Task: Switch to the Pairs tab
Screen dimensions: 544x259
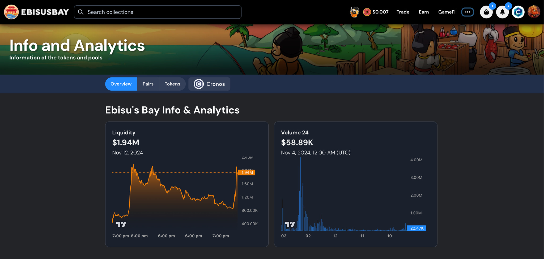Action: pos(148,84)
